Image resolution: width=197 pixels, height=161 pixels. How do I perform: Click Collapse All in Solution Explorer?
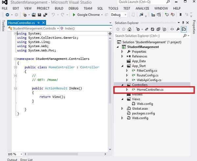pos(158,29)
